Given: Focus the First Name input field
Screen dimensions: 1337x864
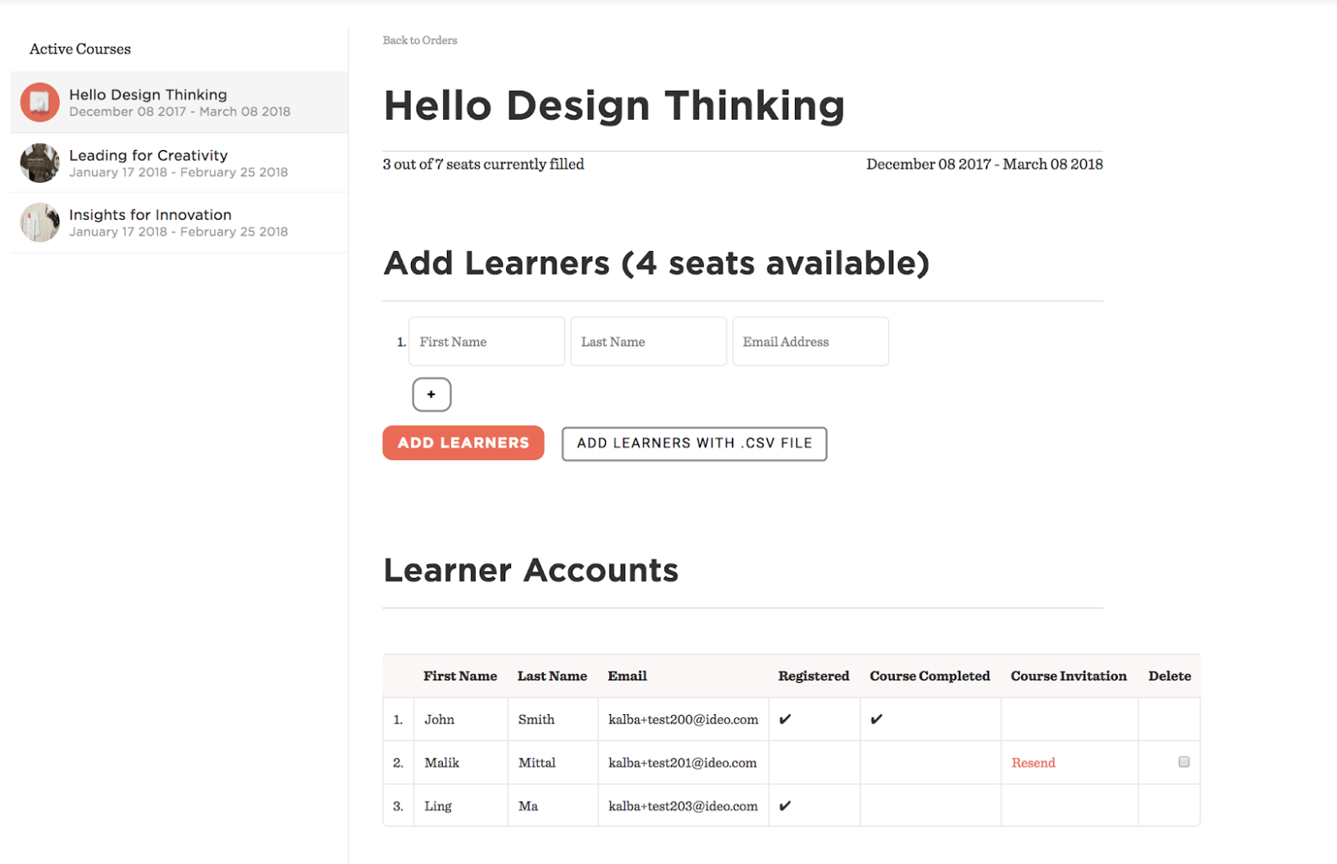Looking at the screenshot, I should pyautogui.click(x=486, y=341).
